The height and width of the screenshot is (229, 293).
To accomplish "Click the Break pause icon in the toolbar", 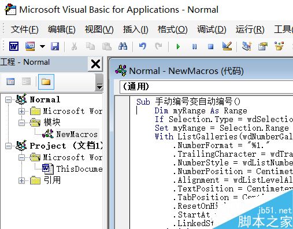I will coord(195,47).
